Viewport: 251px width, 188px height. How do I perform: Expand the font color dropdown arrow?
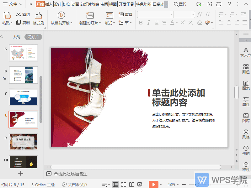click(177, 23)
